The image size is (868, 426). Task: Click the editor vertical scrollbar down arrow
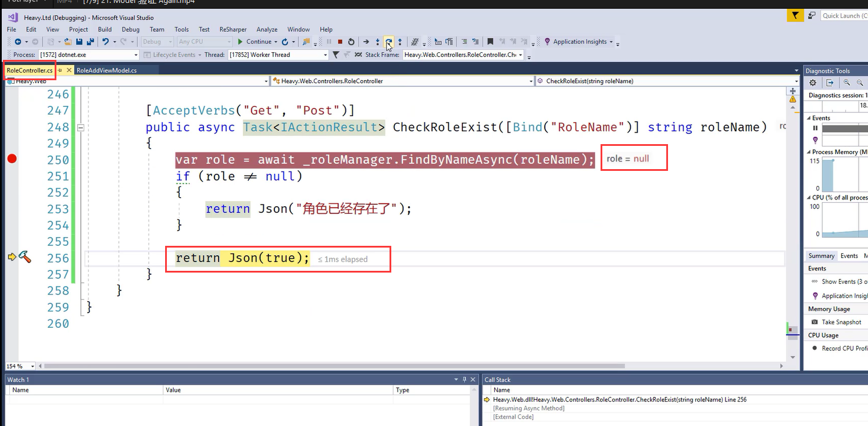pyautogui.click(x=792, y=357)
